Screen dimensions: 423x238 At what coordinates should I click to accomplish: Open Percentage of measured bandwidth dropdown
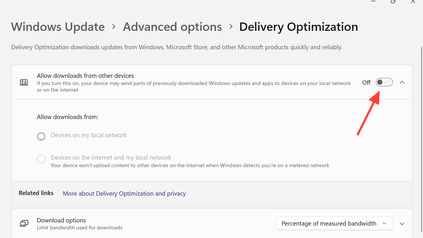point(334,224)
